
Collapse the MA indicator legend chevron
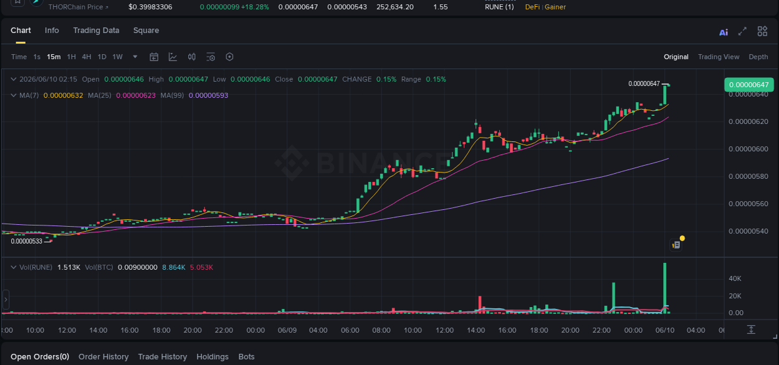click(14, 95)
